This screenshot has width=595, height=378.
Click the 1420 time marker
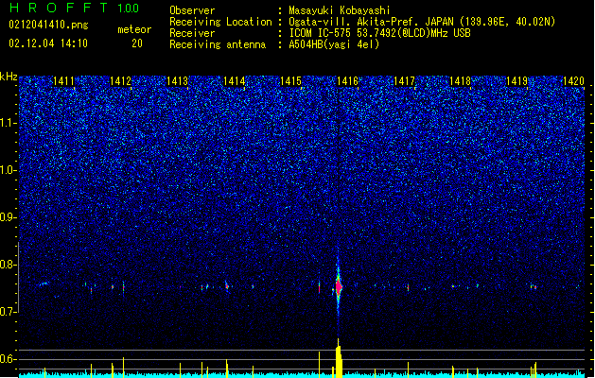(573, 81)
